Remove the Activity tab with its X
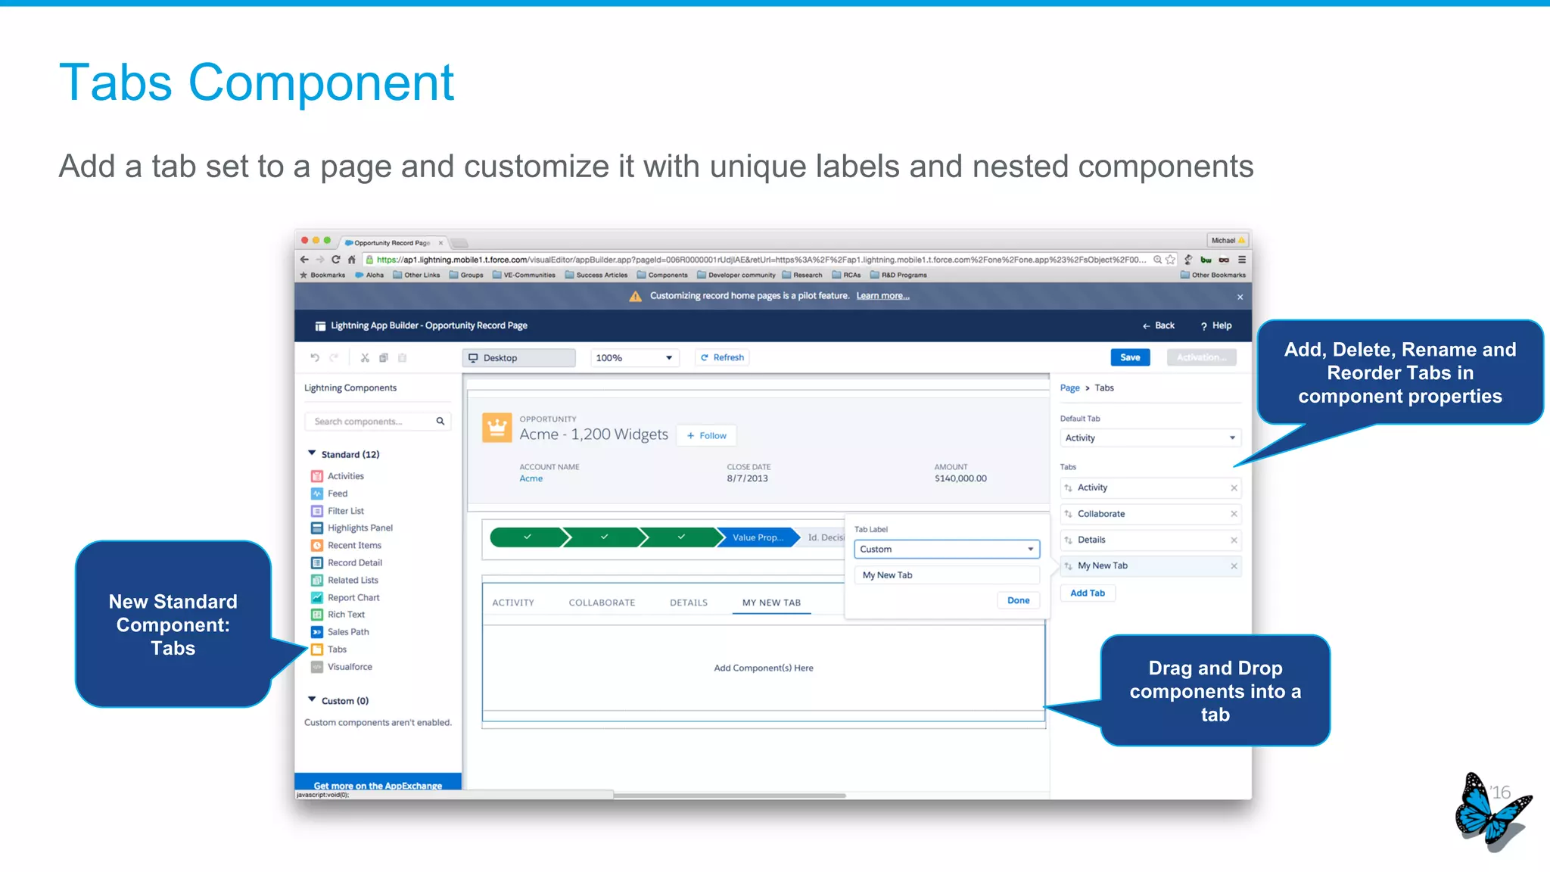 1234,488
